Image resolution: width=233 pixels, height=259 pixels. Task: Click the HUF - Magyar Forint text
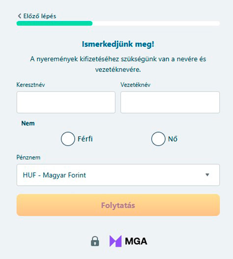coord(55,175)
